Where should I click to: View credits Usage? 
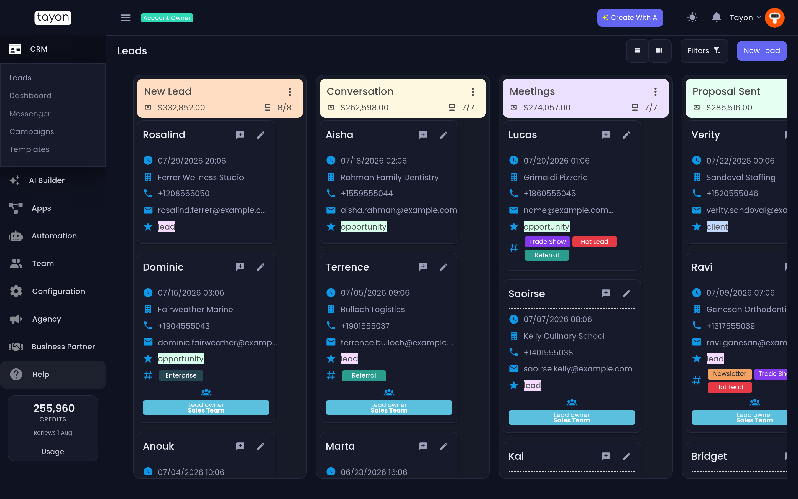53,452
